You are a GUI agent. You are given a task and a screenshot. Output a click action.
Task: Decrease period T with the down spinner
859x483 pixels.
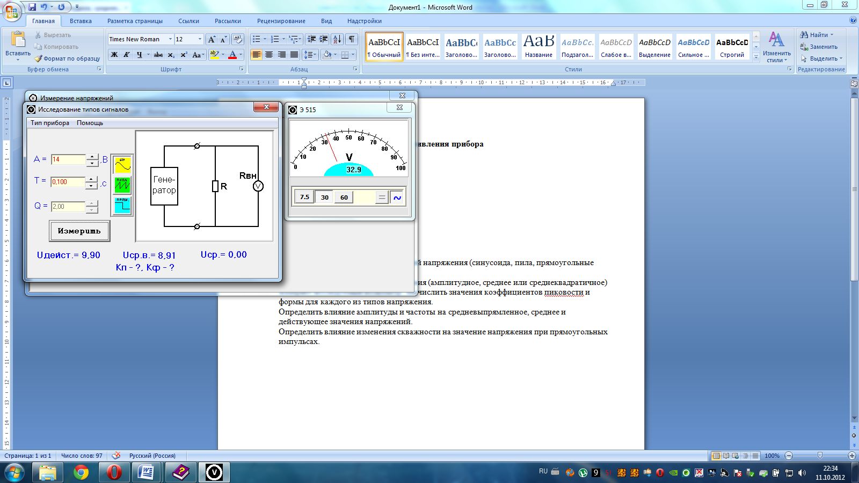92,185
